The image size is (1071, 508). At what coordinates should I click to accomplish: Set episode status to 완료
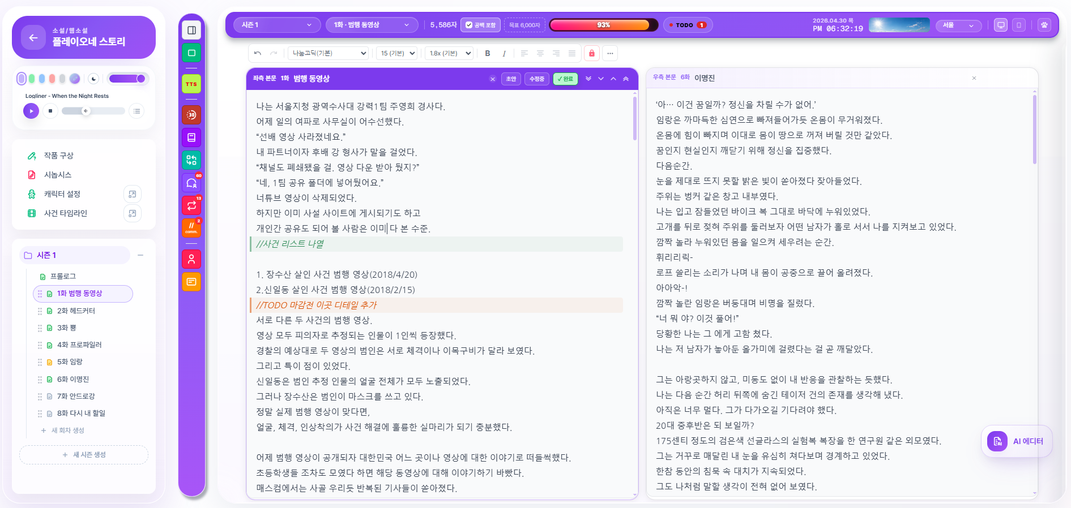click(x=565, y=79)
